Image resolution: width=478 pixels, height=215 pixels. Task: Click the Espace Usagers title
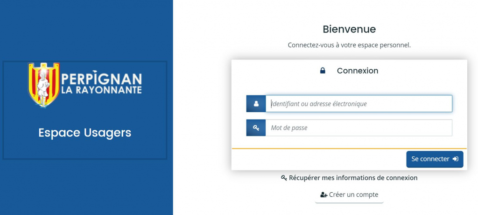[85, 133]
